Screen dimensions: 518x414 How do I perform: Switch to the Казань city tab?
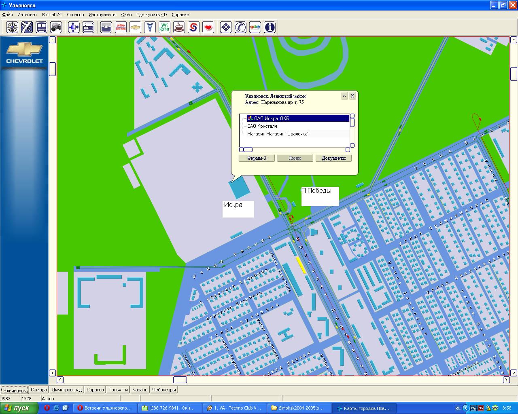click(x=140, y=390)
